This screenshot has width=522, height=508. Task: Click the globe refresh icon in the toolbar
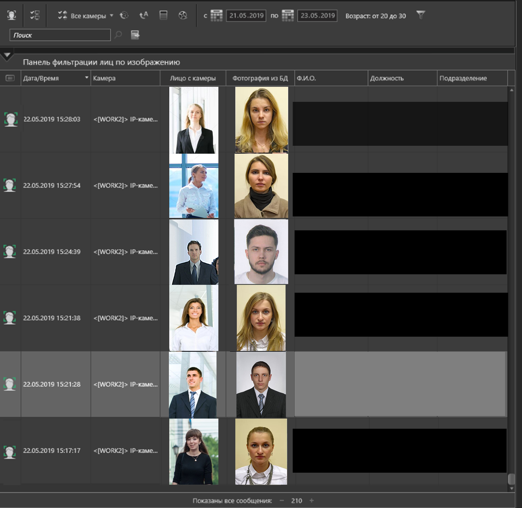124,15
